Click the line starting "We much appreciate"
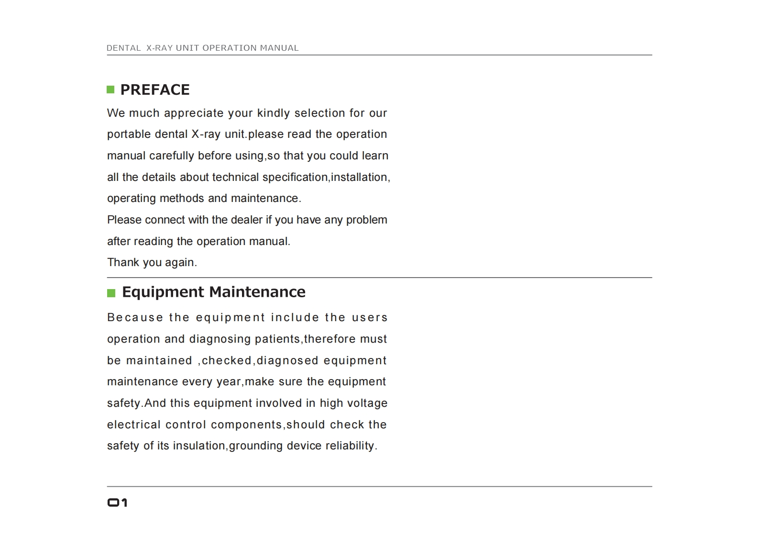759x537 pixels. pyautogui.click(x=247, y=113)
